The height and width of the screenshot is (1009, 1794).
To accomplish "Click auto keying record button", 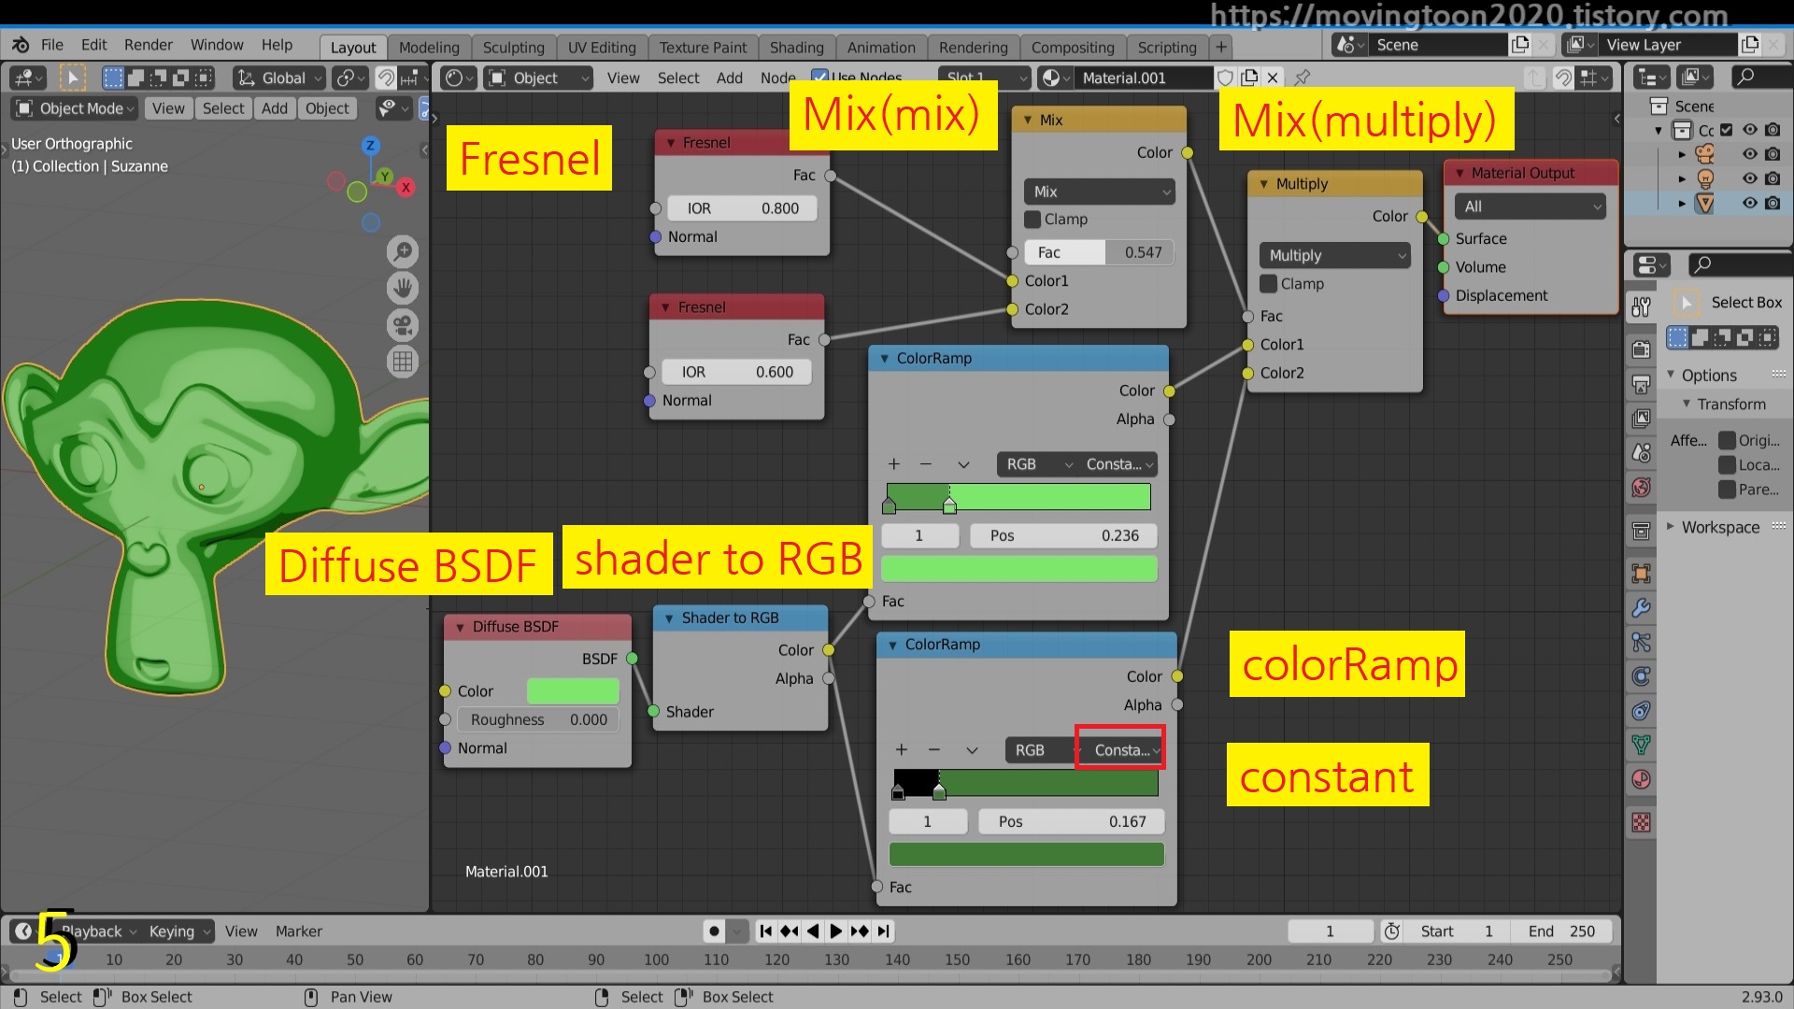I will coord(715,931).
